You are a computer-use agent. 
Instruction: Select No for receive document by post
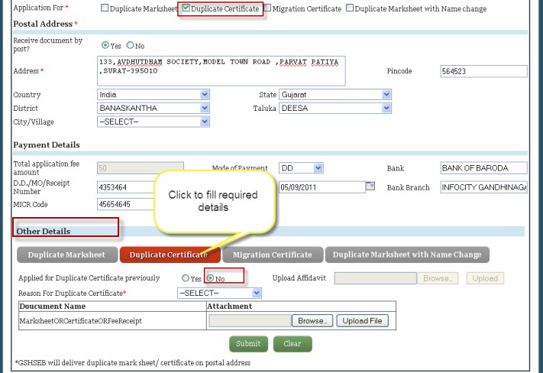pyautogui.click(x=130, y=46)
